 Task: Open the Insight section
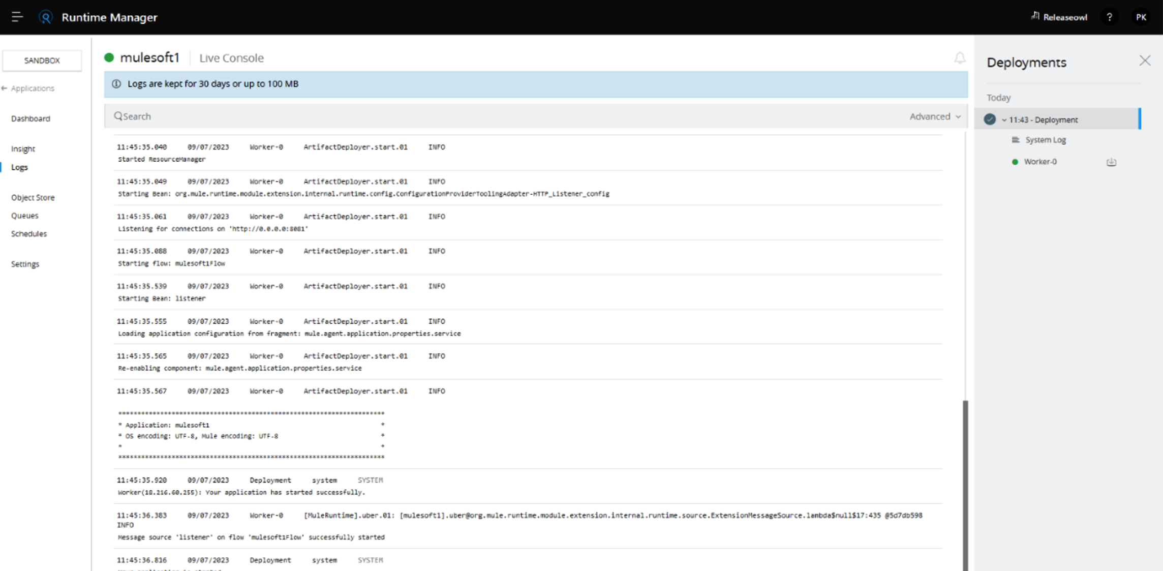[23, 149]
